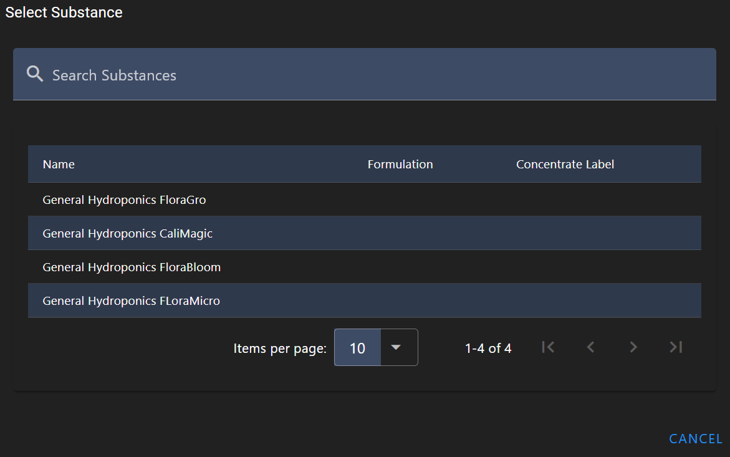This screenshot has width=730, height=457.
Task: Click the items per page value 10
Action: pos(357,348)
